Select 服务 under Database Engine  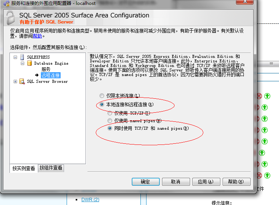tap(46, 69)
